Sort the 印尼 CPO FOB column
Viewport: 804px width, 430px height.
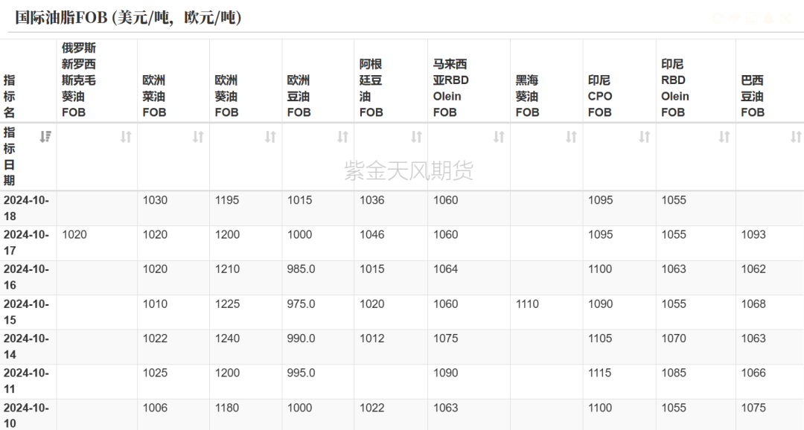click(x=645, y=137)
